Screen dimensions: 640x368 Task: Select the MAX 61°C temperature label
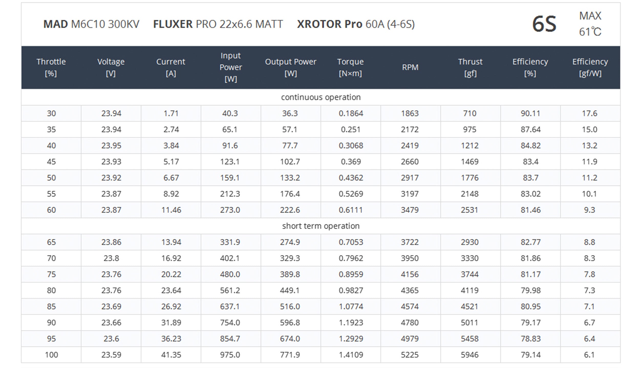tap(590, 24)
